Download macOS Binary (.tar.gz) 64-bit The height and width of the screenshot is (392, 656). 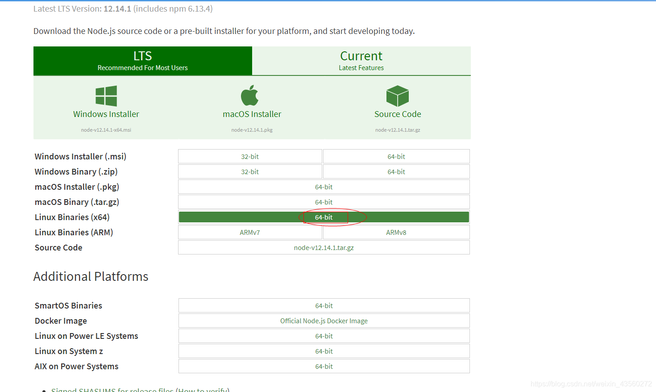click(x=324, y=202)
